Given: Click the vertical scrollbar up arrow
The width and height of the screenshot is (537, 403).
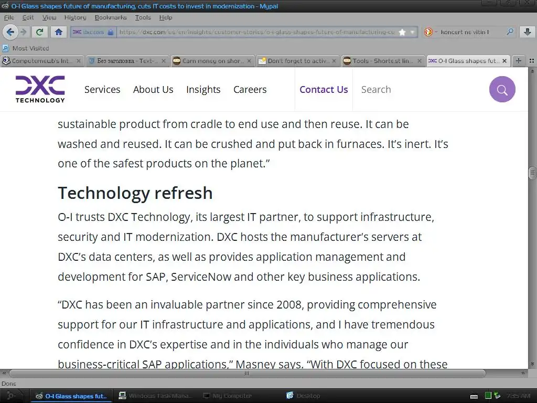Looking at the screenshot, I should [x=533, y=71].
